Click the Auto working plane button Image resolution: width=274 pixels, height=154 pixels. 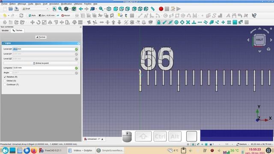pyautogui.click(x=32, y=15)
